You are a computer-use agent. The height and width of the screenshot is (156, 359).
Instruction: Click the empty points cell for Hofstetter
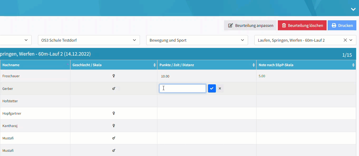(x=207, y=101)
